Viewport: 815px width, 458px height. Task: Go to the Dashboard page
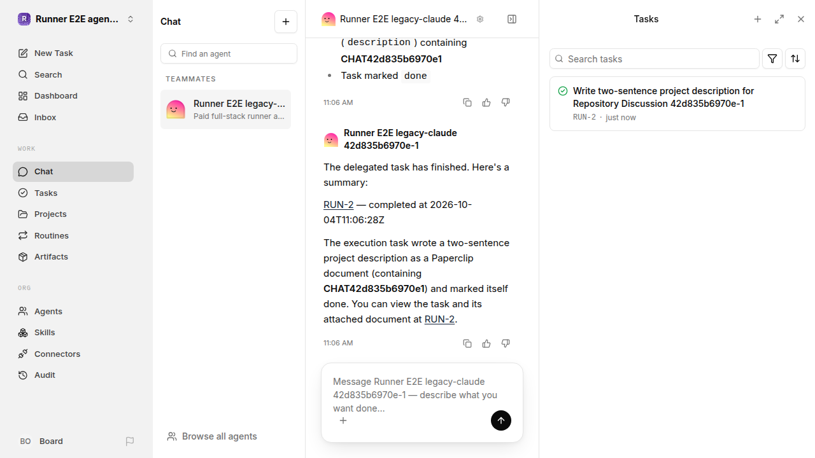73,96
